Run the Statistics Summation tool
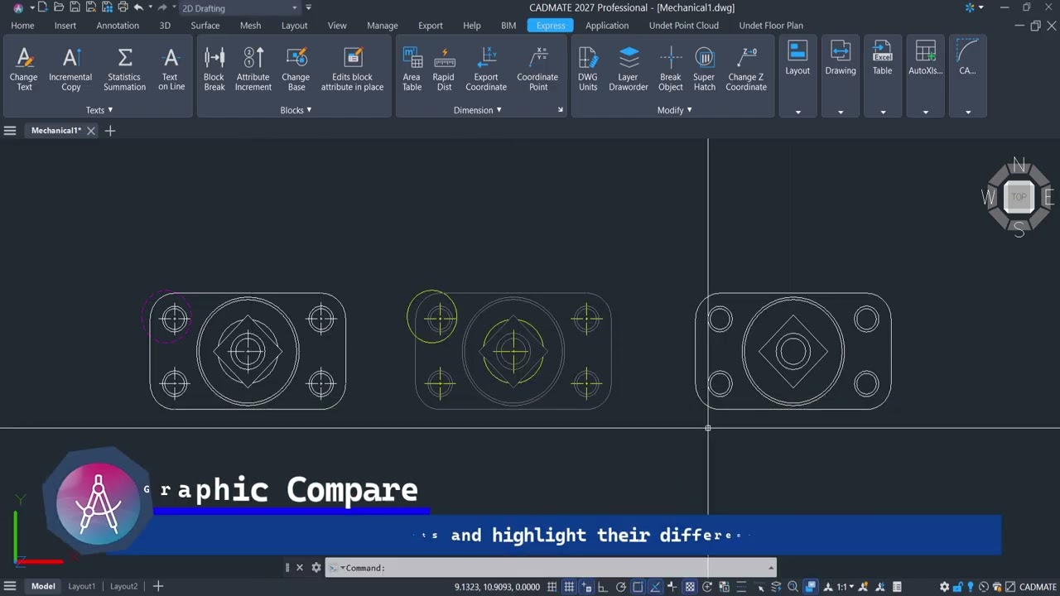Image resolution: width=1060 pixels, height=596 pixels. coord(124,69)
